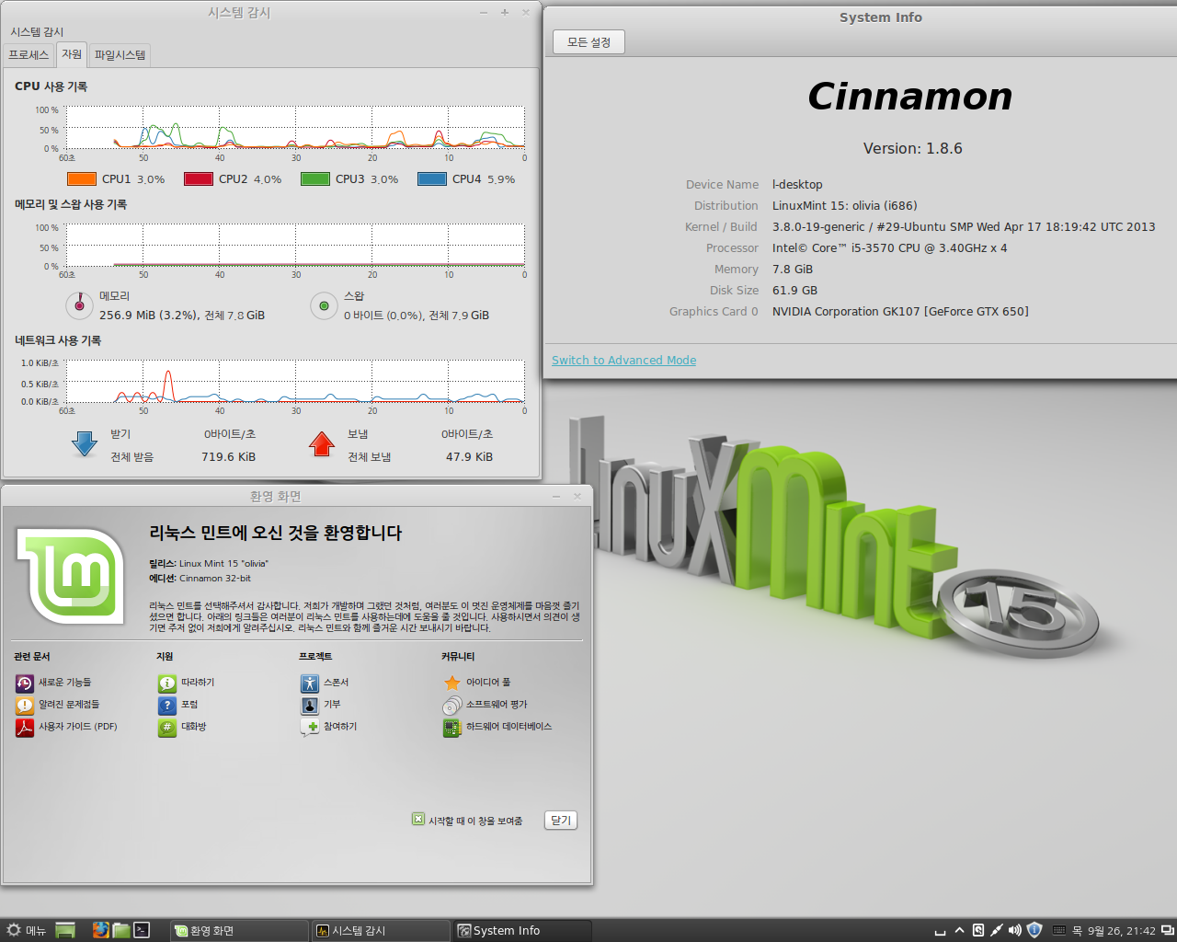Click the 모든 설정 button

[x=588, y=42]
